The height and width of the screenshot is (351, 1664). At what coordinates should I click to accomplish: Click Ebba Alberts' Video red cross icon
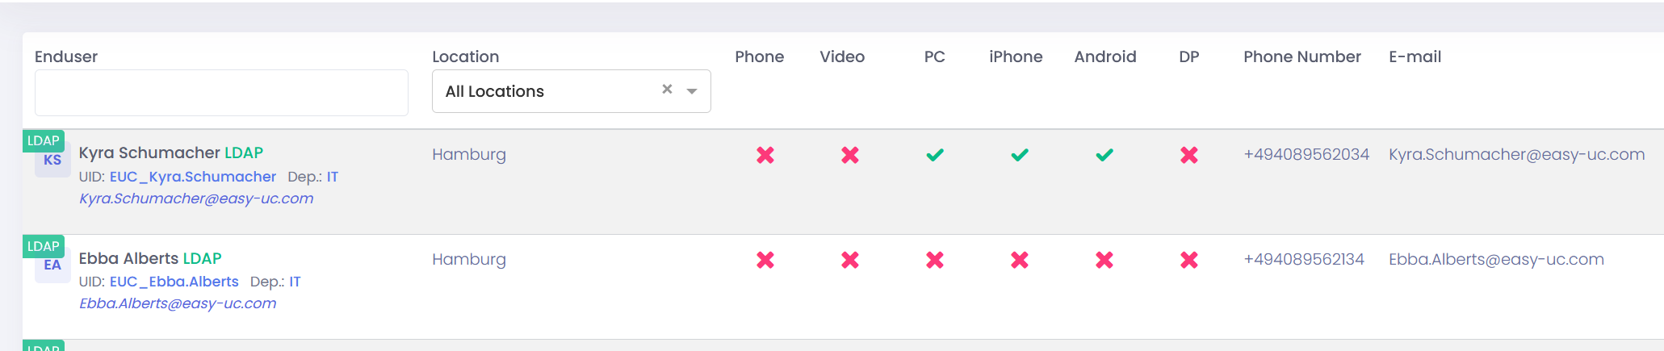click(x=850, y=260)
